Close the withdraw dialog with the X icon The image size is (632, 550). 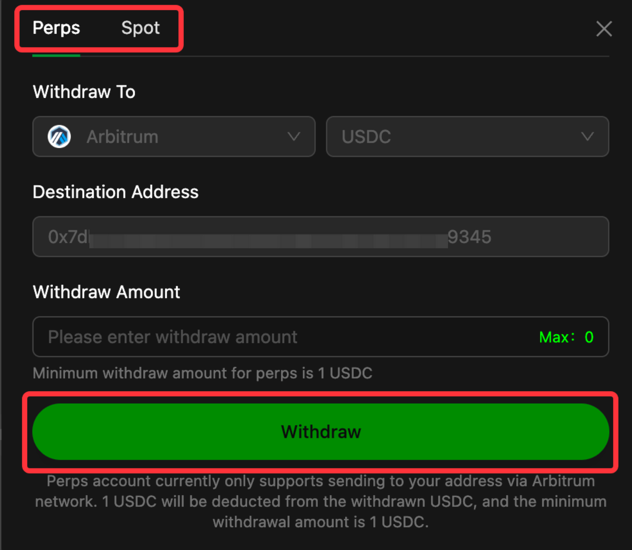(604, 29)
